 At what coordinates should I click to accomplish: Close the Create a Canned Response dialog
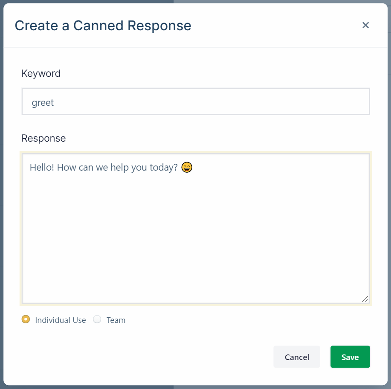tap(365, 25)
